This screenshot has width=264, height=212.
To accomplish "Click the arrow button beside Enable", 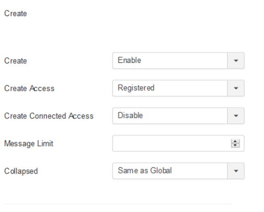I will [x=236, y=61].
